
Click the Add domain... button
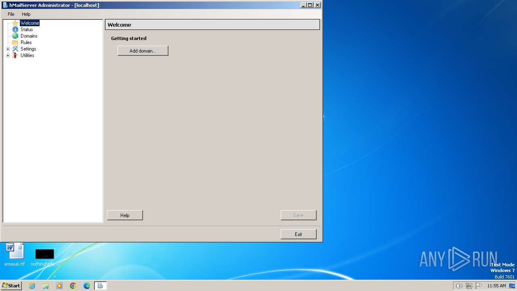[x=143, y=51]
